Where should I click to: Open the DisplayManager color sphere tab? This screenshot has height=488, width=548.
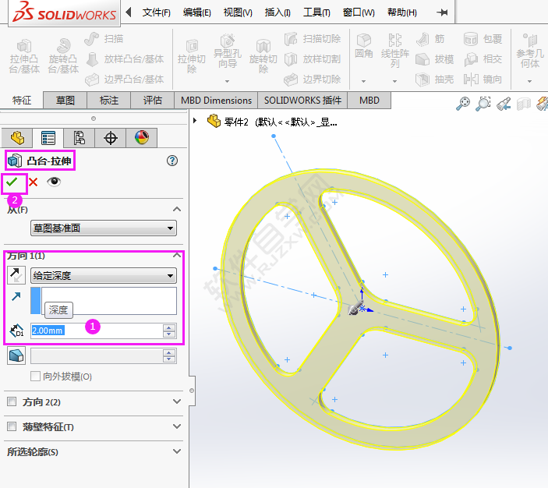142,138
